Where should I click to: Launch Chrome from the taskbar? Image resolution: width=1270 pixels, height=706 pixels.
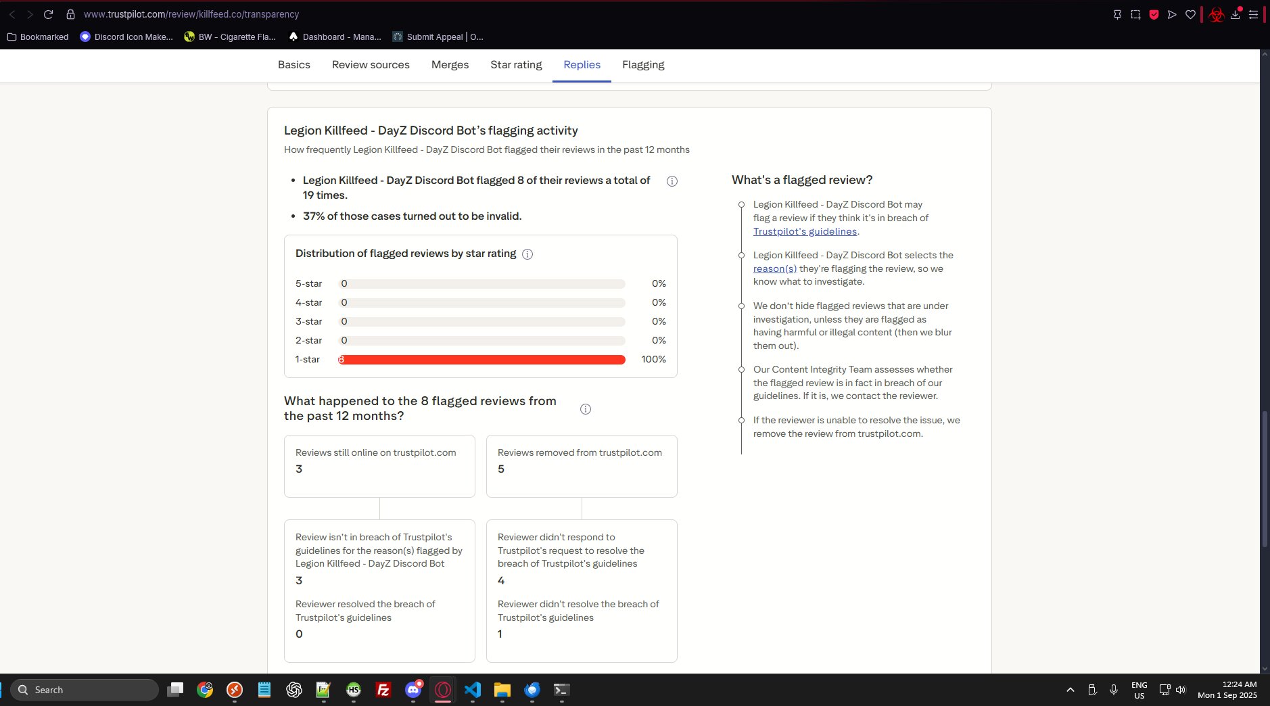[x=205, y=690]
